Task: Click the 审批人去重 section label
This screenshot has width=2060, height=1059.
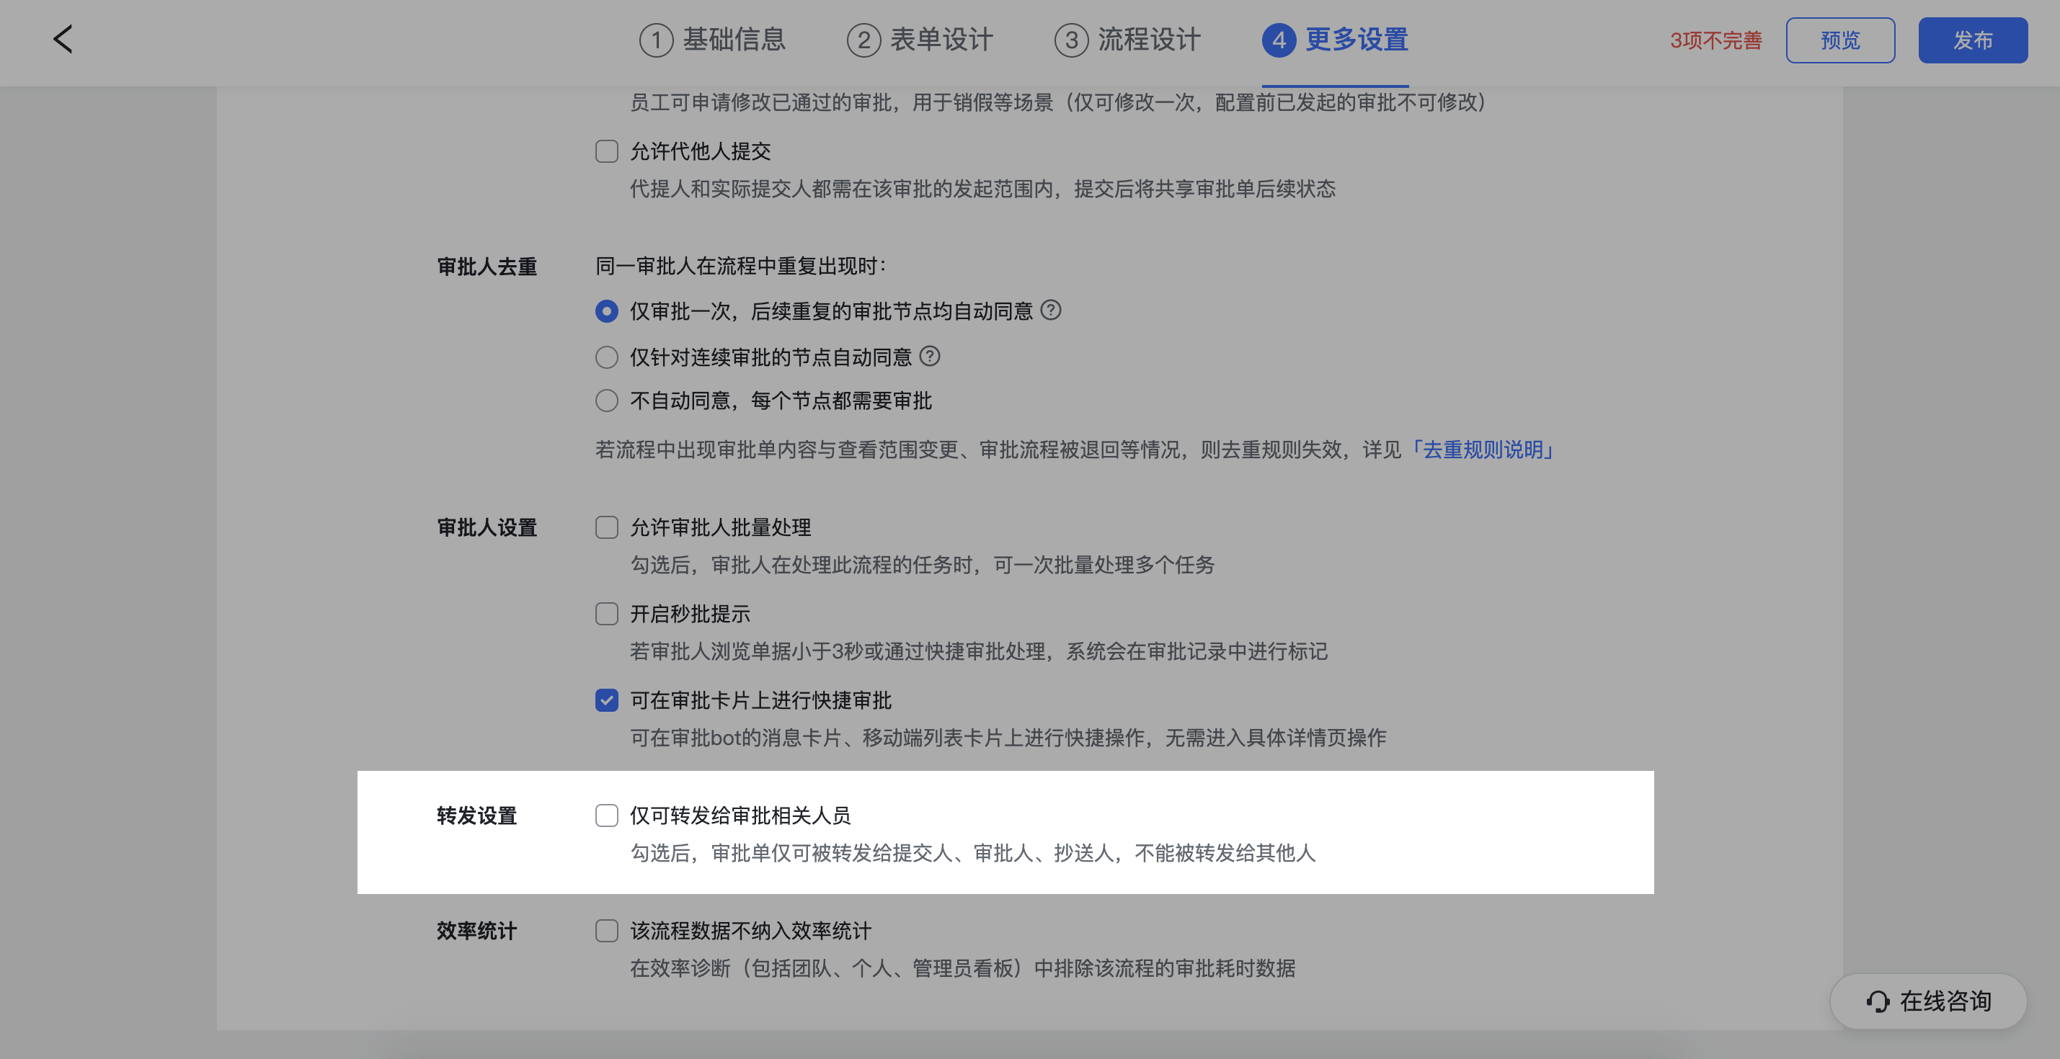Action: (x=487, y=266)
